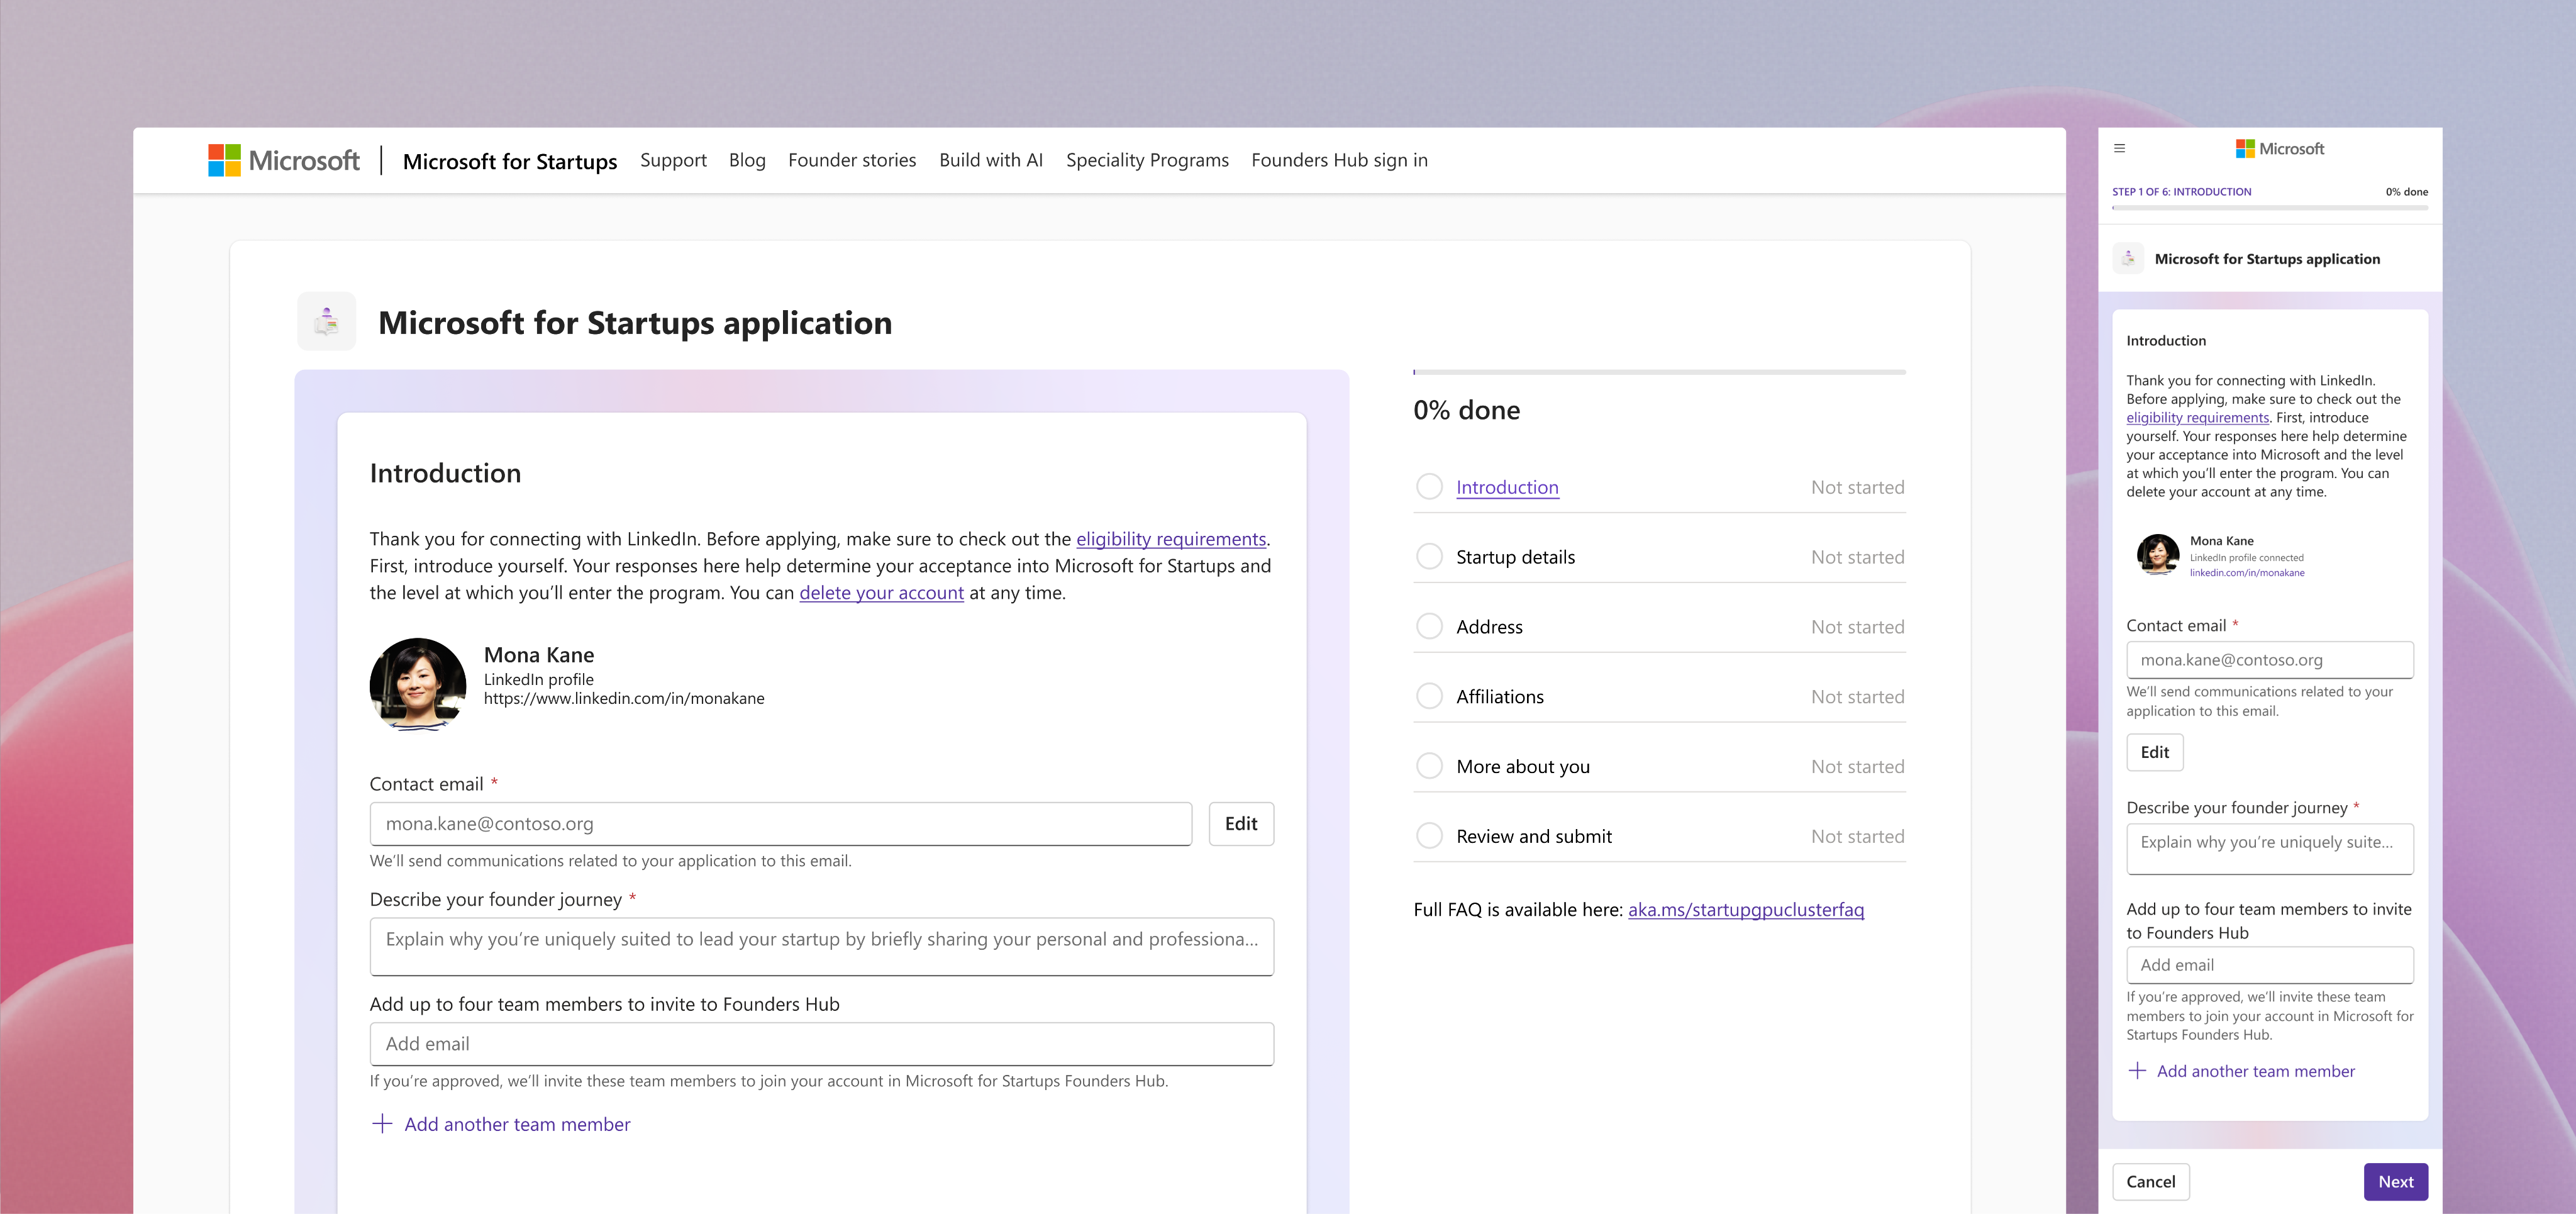Click Mona Kane's desktop profile photo
The height and width of the screenshot is (1214, 2576).
coord(418,685)
